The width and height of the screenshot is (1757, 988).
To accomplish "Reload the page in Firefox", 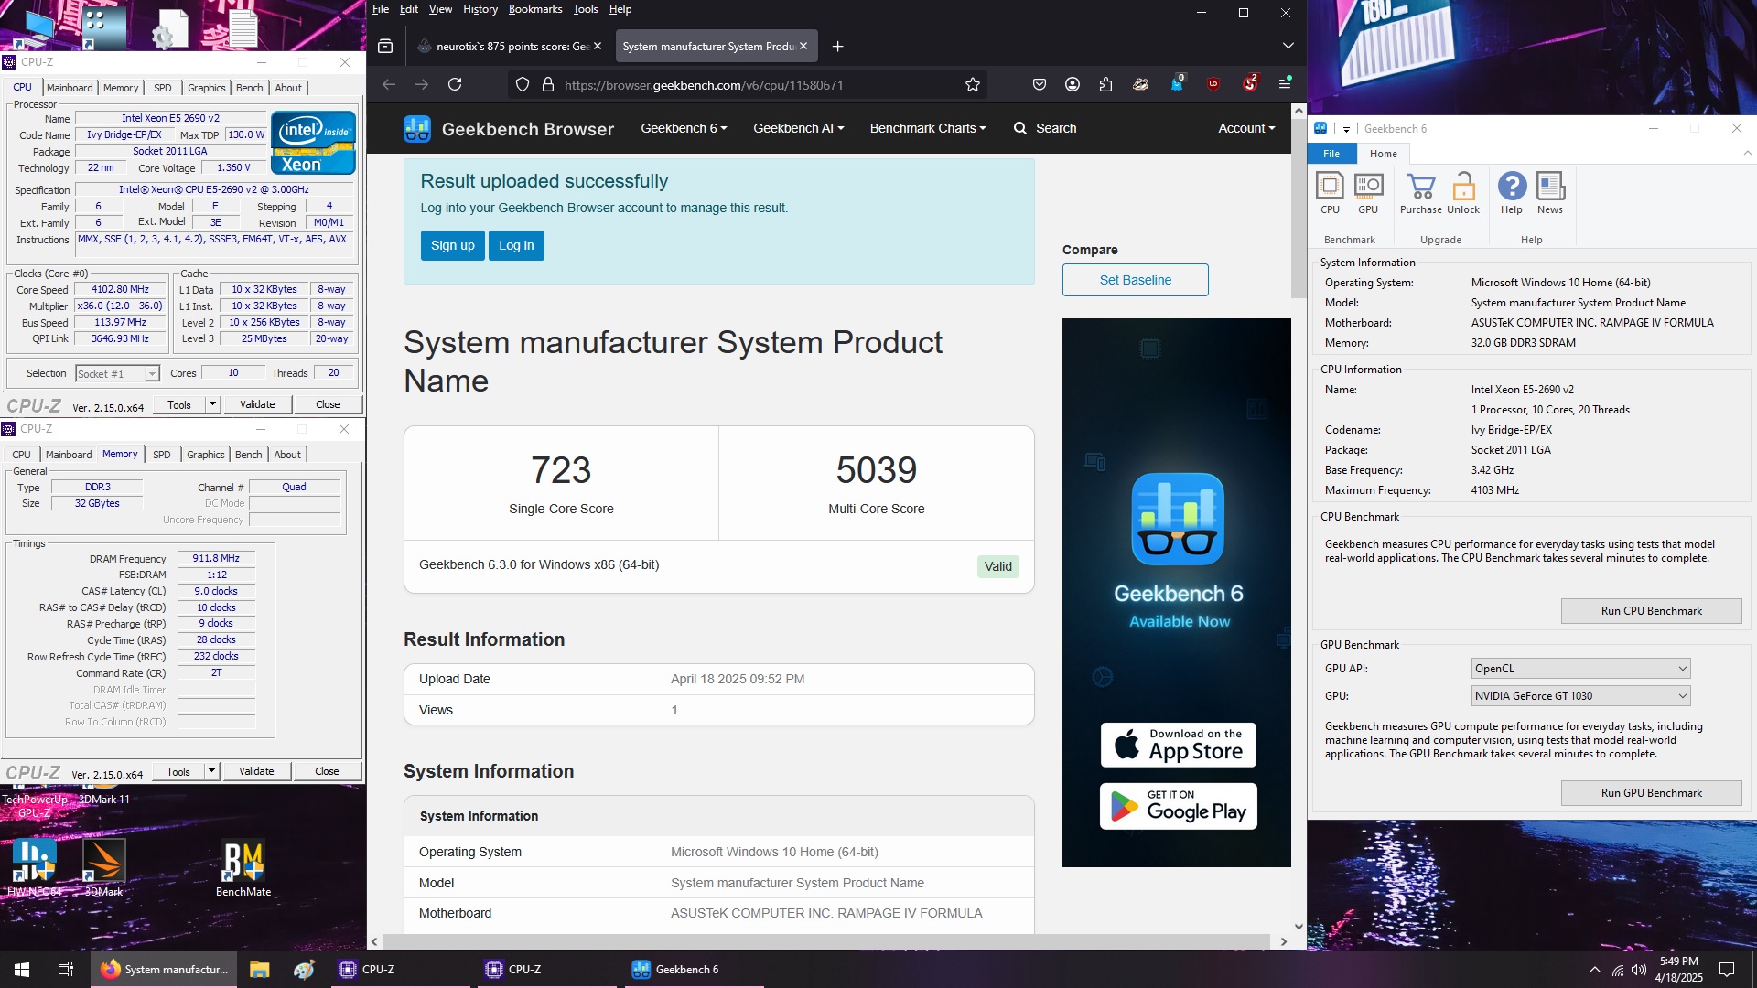I will tap(455, 84).
